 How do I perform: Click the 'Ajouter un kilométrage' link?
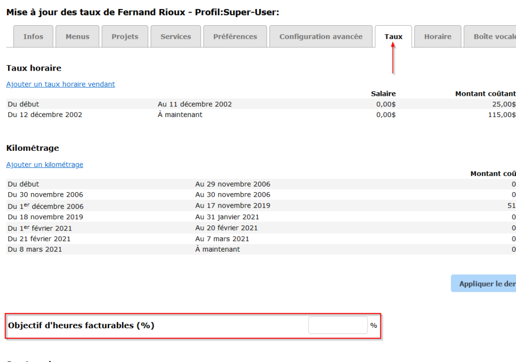click(x=44, y=164)
